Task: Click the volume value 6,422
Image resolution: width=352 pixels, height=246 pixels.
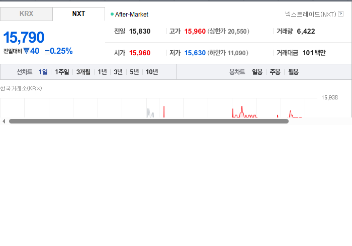Action: click(306, 31)
